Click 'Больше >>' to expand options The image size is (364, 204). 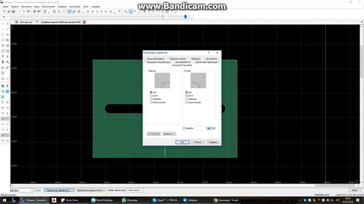[x=169, y=134]
